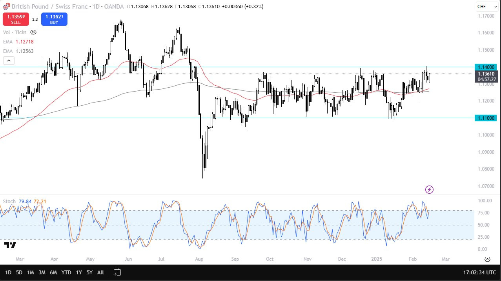The width and height of the screenshot is (501, 281).
Task: Toggle visibility of Vol Ticks indicator
Action: [33, 32]
